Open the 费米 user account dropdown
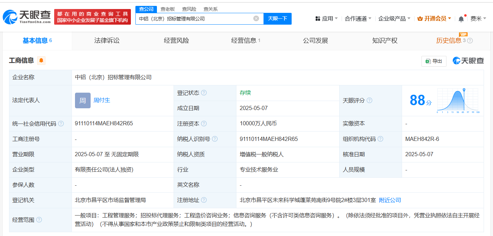Viewport: 493px width, 236px height. (x=478, y=19)
